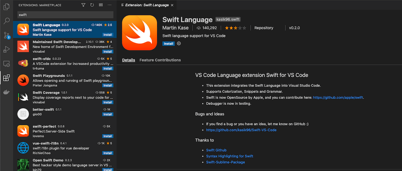Screen dimensions: 402x171
Task: Select the Swift Language extension icon in list
Action: click(23, 30)
